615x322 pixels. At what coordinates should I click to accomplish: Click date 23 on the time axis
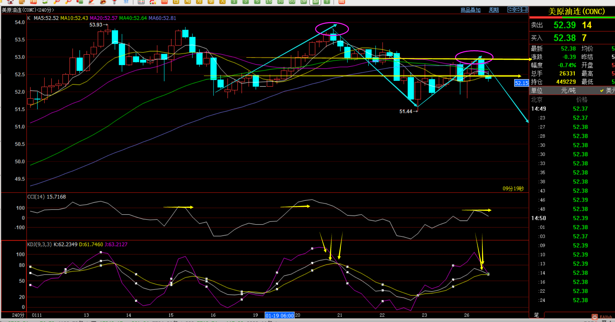[x=424, y=315]
